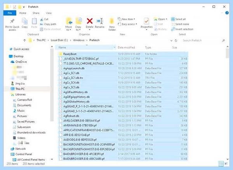Click the blue Help icon
This screenshot has height=170, width=233.
[227, 13]
